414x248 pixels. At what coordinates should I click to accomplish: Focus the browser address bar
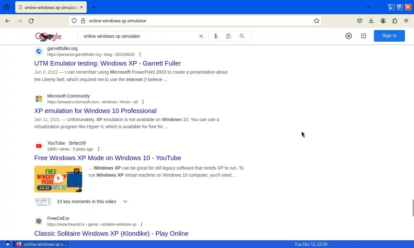(195, 21)
